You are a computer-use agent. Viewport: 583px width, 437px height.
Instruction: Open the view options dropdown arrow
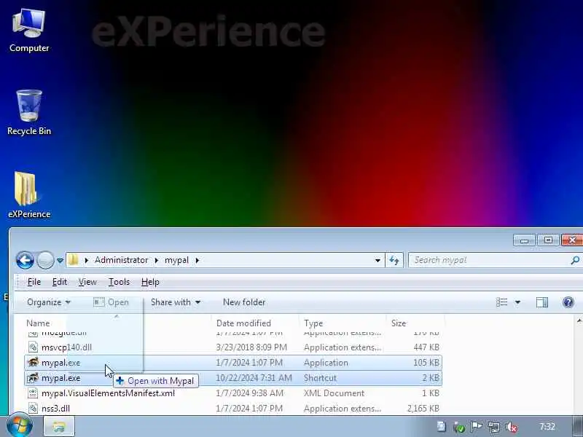pos(517,302)
